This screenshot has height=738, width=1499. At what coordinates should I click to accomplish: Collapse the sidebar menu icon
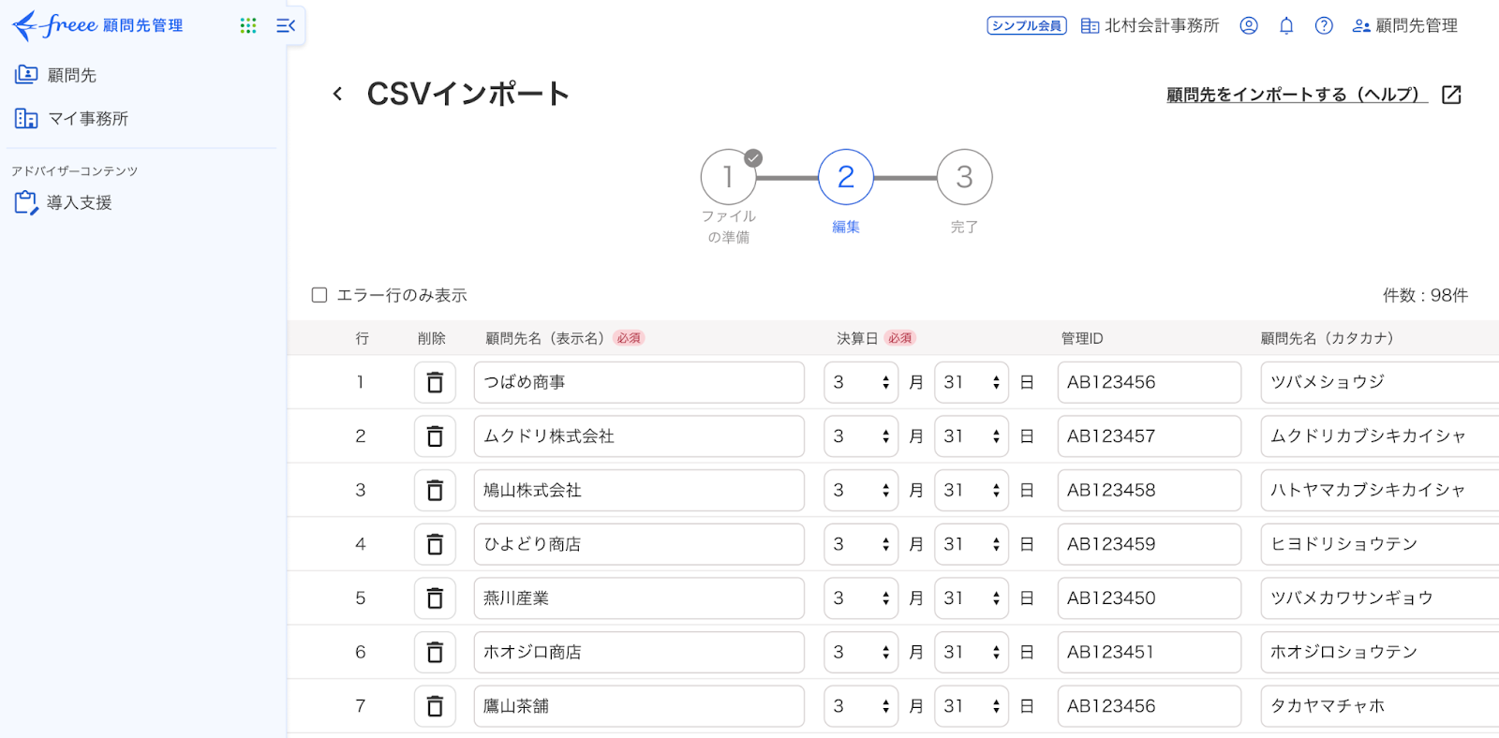click(x=286, y=26)
